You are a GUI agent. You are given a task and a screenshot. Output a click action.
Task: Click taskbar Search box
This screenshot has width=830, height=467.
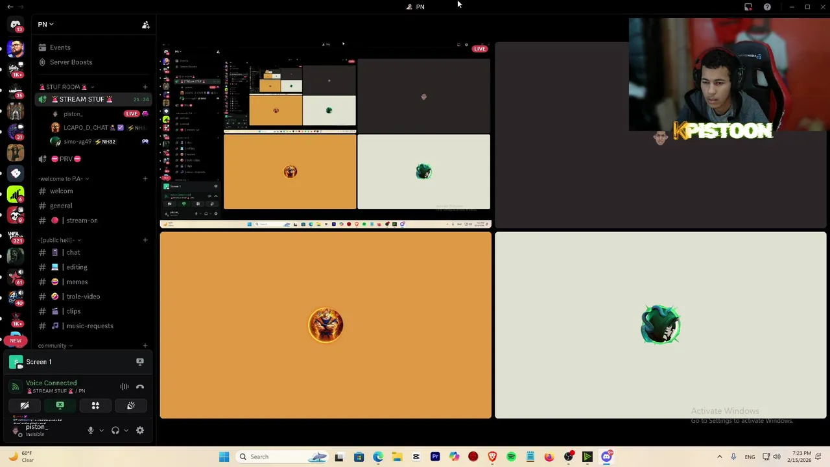pyautogui.click(x=281, y=457)
